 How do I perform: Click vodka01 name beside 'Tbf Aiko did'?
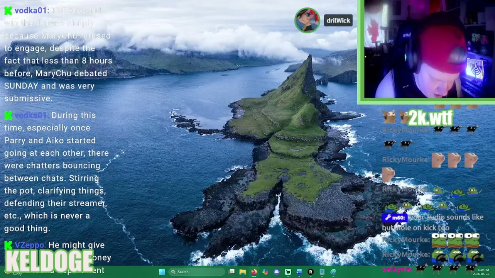point(31,10)
